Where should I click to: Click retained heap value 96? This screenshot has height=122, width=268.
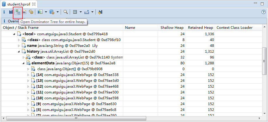coord(212,57)
